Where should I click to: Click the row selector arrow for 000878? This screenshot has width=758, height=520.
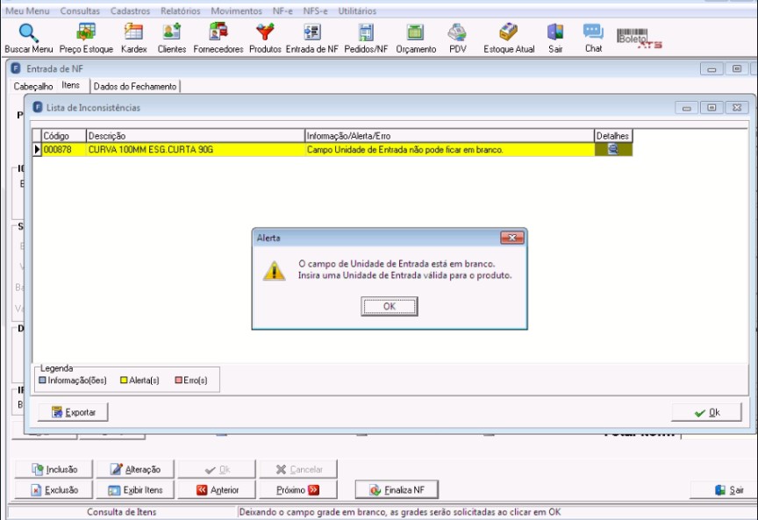[x=37, y=150]
